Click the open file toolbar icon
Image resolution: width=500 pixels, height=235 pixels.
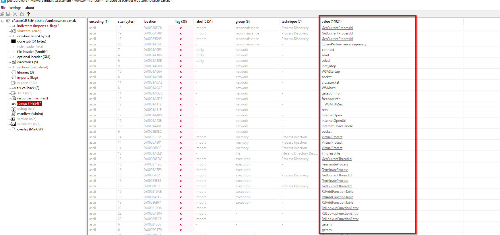(2, 14)
